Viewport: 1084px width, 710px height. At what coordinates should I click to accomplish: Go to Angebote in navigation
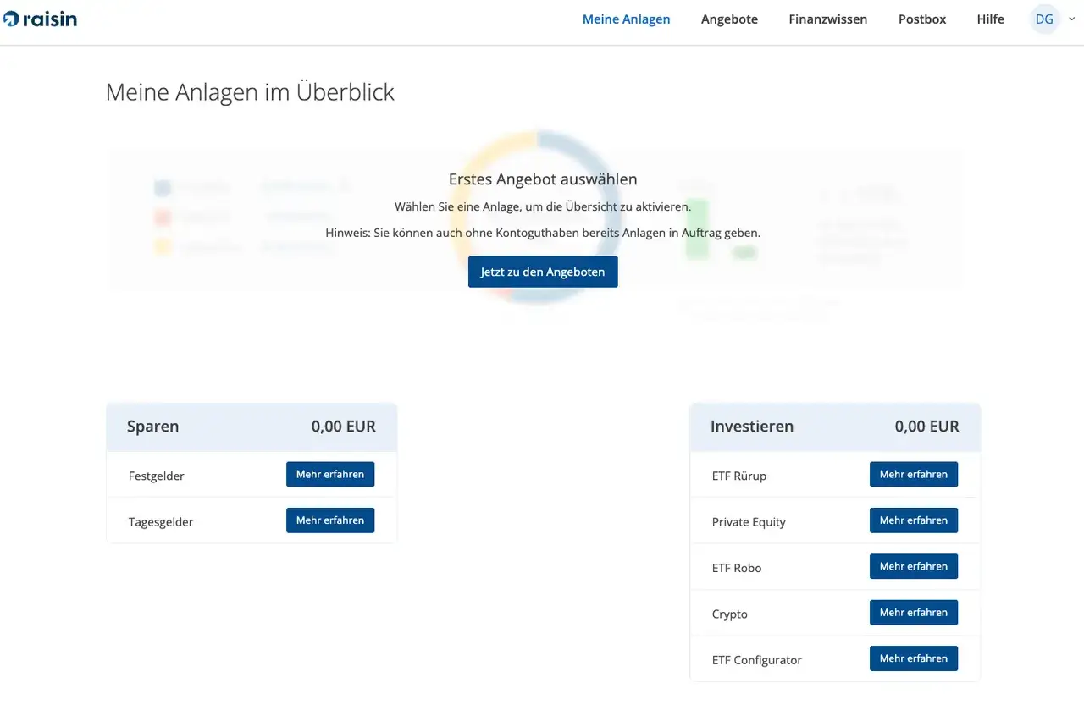[729, 19]
